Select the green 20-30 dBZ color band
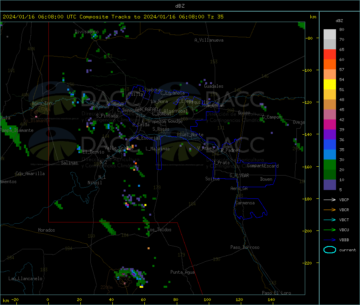Screen dimensions: 360x305 (330, 164)
